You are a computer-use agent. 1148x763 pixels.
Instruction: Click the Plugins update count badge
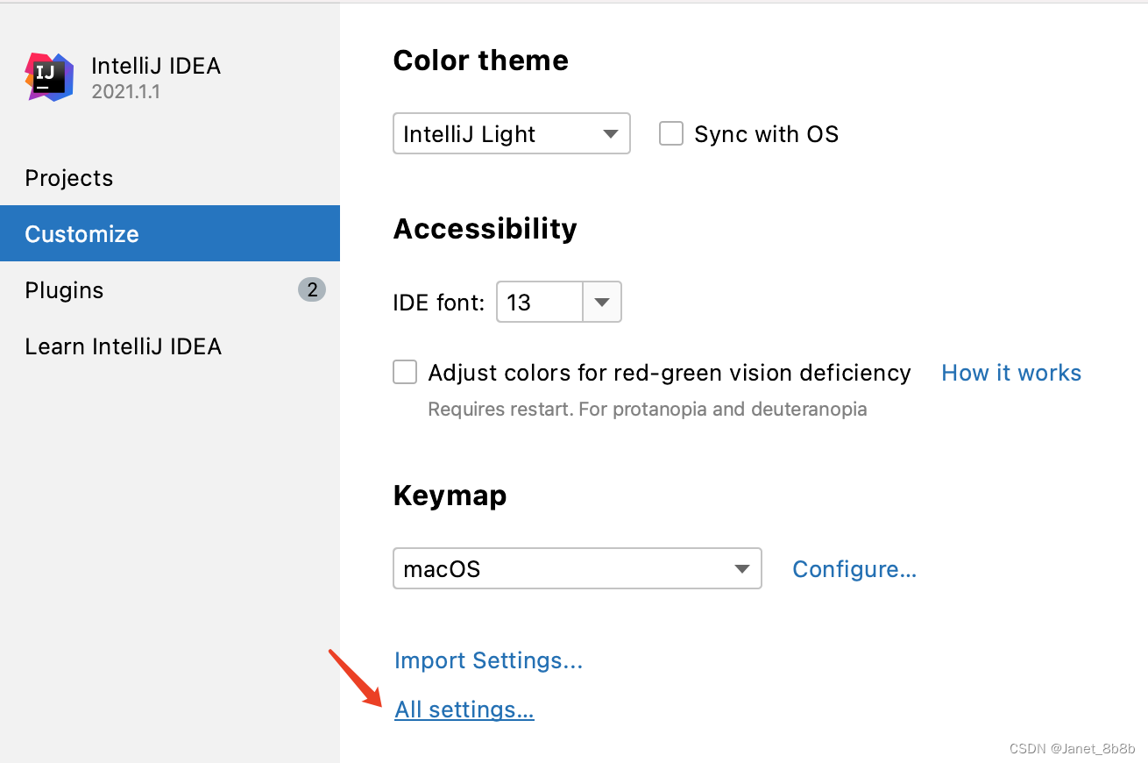312,289
